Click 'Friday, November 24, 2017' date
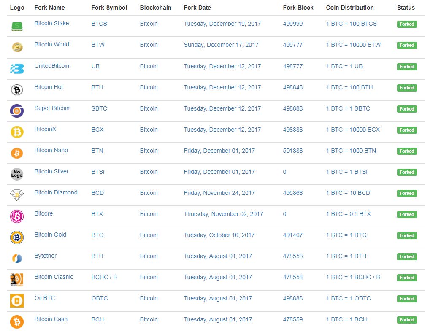Image resolution: width=433 pixels, height=332 pixels. coord(219,193)
